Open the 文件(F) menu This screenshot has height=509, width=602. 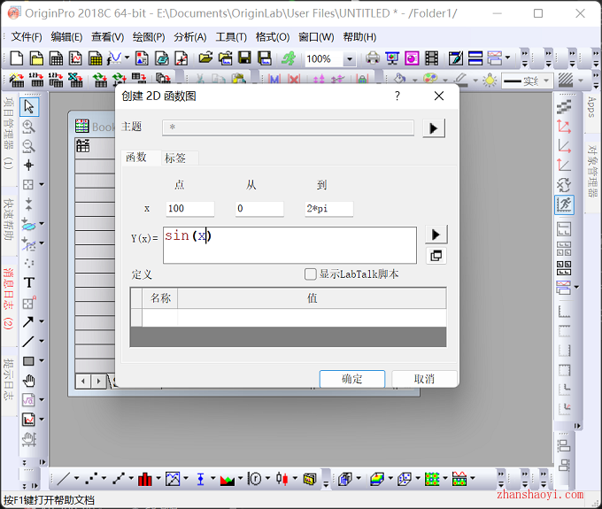27,37
